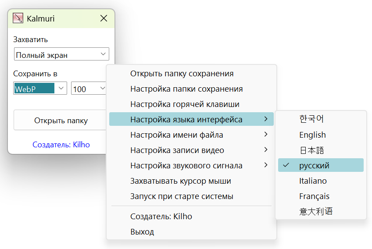Toggle Захватывать курсор мыши option

tap(191, 181)
